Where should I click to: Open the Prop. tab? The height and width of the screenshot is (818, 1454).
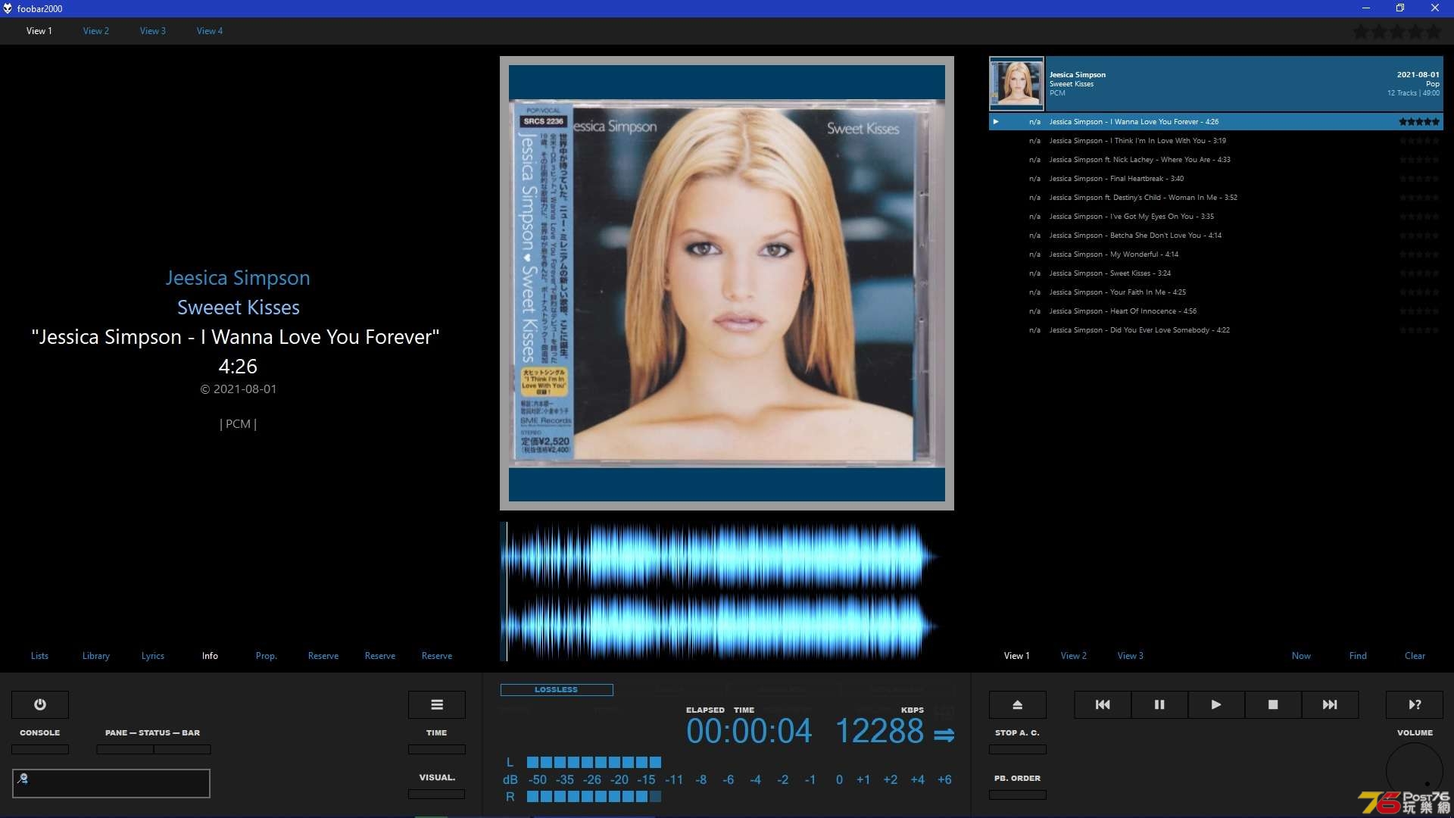pyautogui.click(x=267, y=656)
